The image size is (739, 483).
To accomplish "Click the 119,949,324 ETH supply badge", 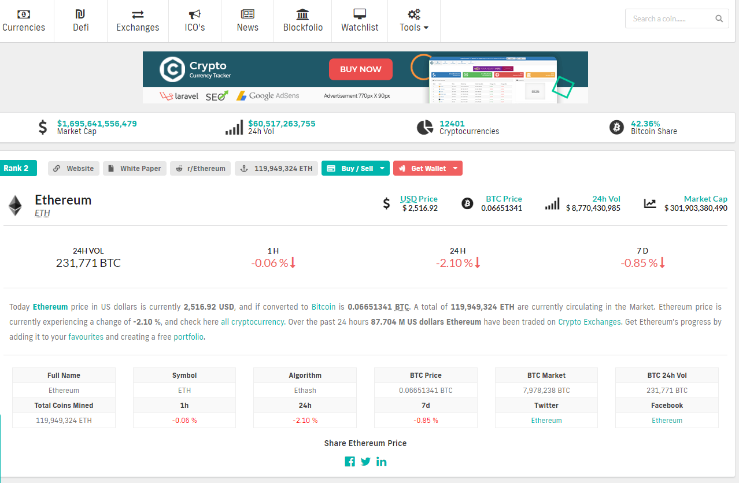I will point(276,168).
